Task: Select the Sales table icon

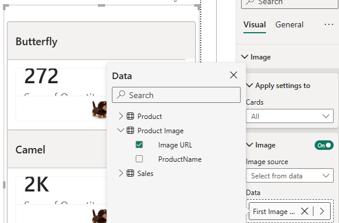Action: 130,173
